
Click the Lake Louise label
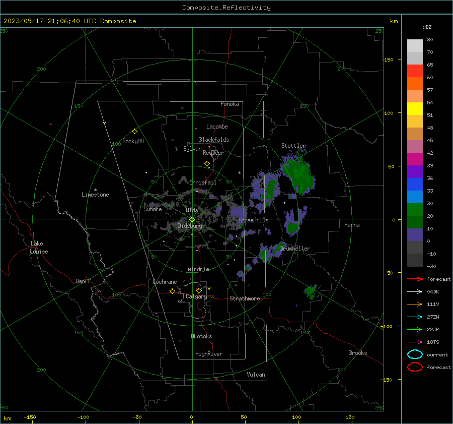[39, 248]
